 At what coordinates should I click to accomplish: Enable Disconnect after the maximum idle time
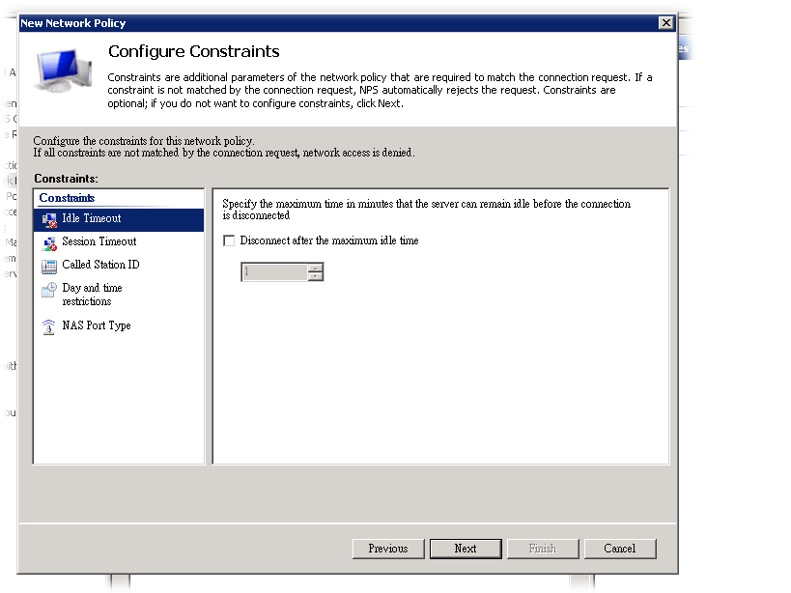[x=229, y=241]
